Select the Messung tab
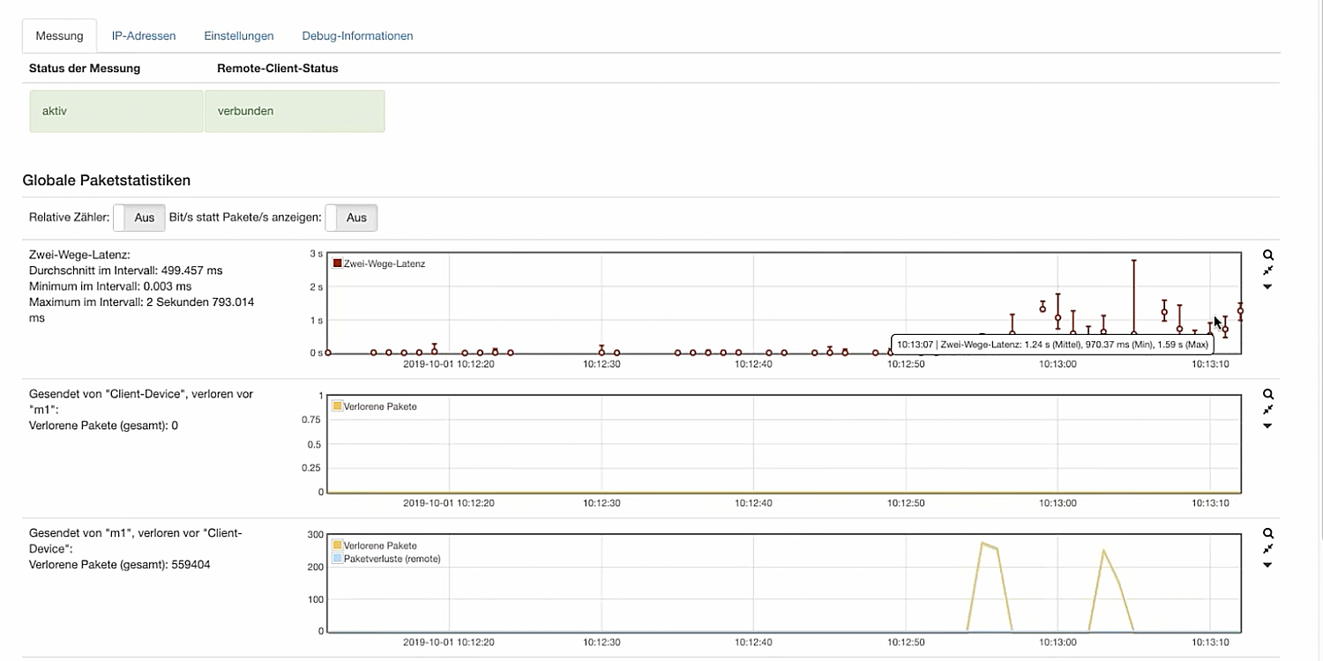The image size is (1323, 661). pyautogui.click(x=59, y=36)
